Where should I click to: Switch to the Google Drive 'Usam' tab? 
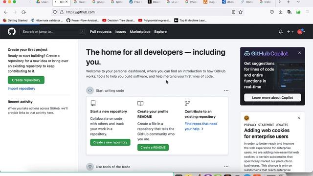[x=43, y=2]
